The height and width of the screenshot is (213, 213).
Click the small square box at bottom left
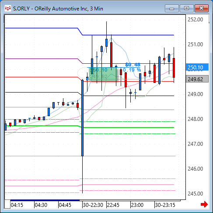coord(7,204)
